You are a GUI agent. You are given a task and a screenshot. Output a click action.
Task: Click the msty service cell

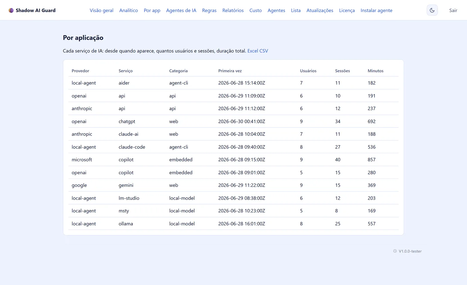(124, 211)
